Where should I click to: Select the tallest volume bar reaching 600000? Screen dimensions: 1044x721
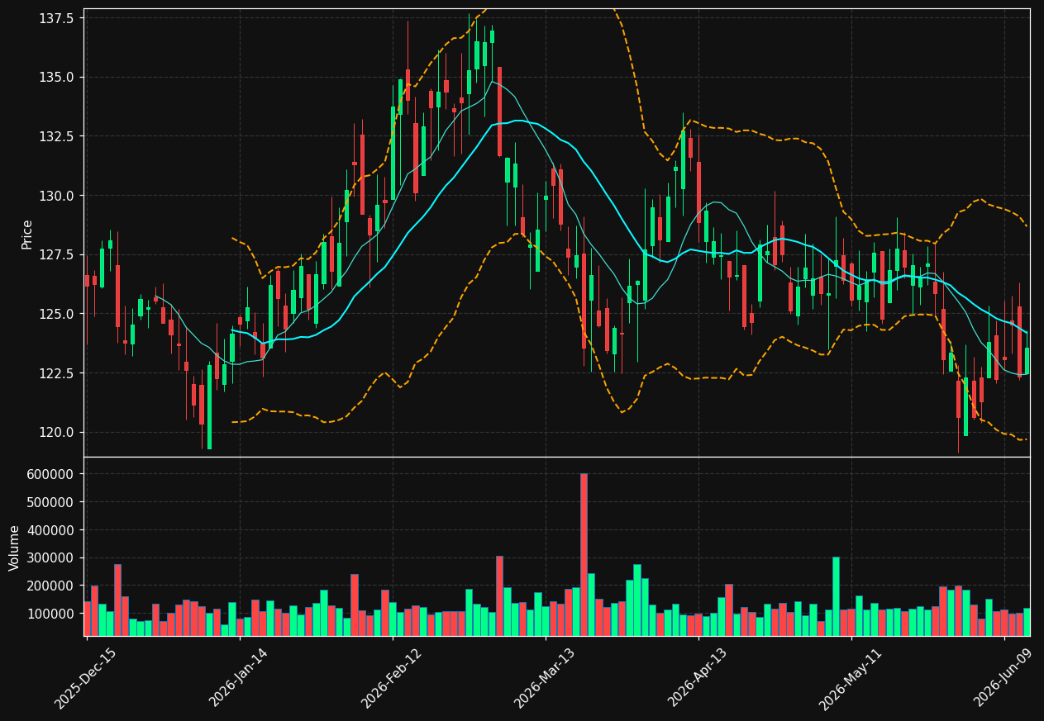(x=584, y=554)
